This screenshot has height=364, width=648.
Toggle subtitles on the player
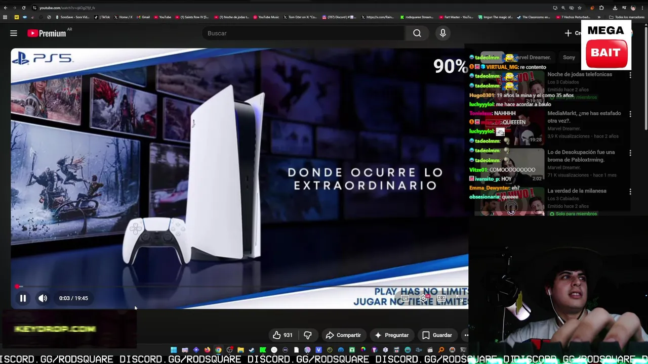pos(405,298)
